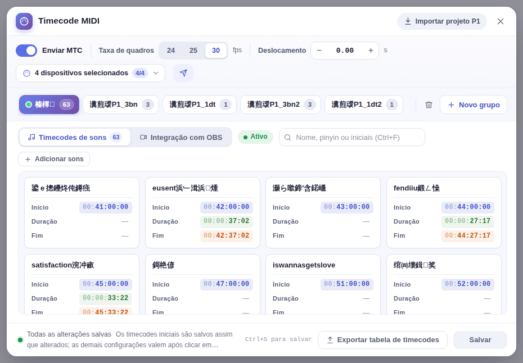The width and height of the screenshot is (523, 363).
Task: Switch to the P1_1dt2 group tab
Action: point(363,105)
